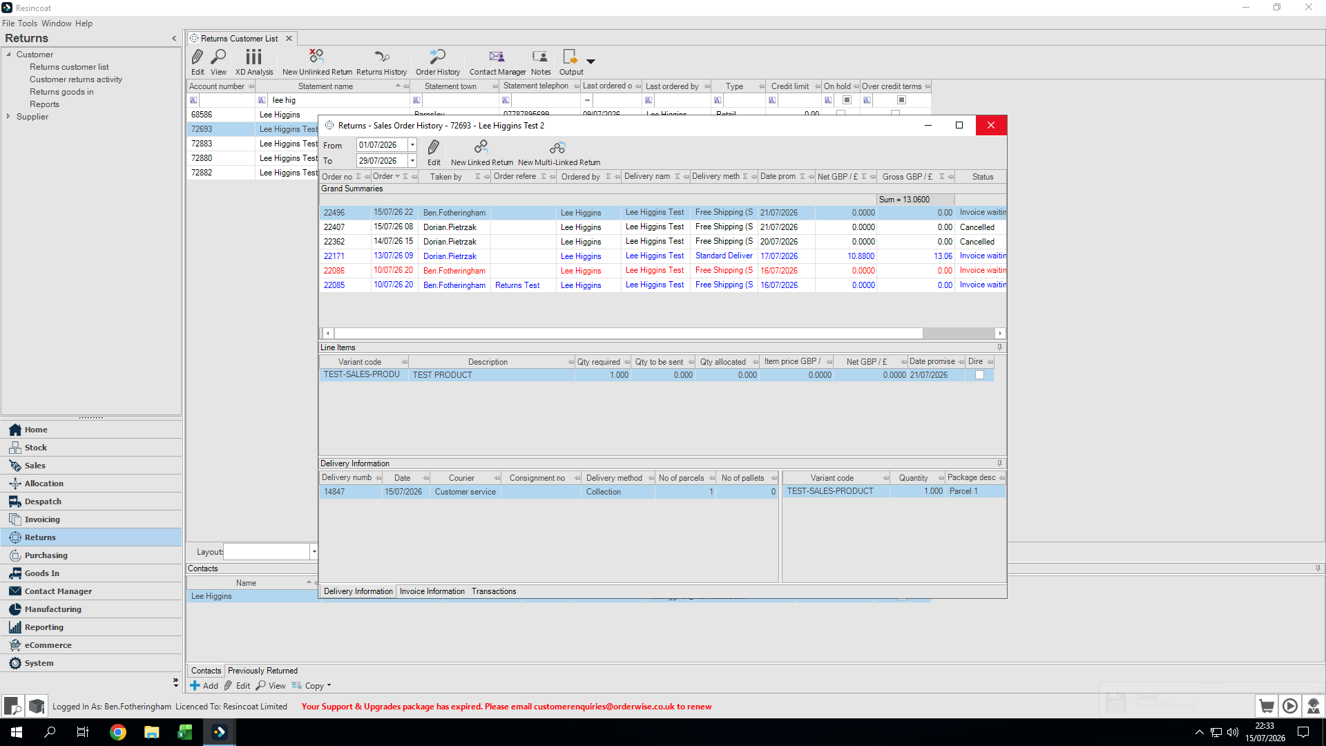The height and width of the screenshot is (746, 1326).
Task: Toggle the Over credit terms filter checkbox
Action: coord(901,100)
